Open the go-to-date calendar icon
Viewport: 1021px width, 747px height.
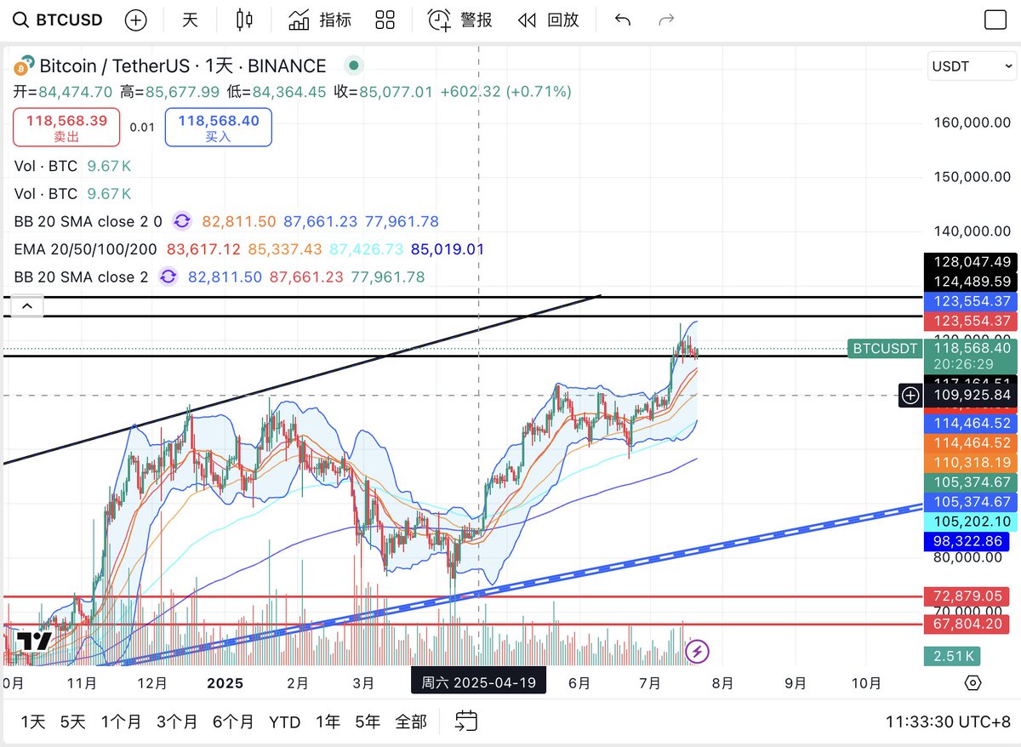(x=465, y=721)
